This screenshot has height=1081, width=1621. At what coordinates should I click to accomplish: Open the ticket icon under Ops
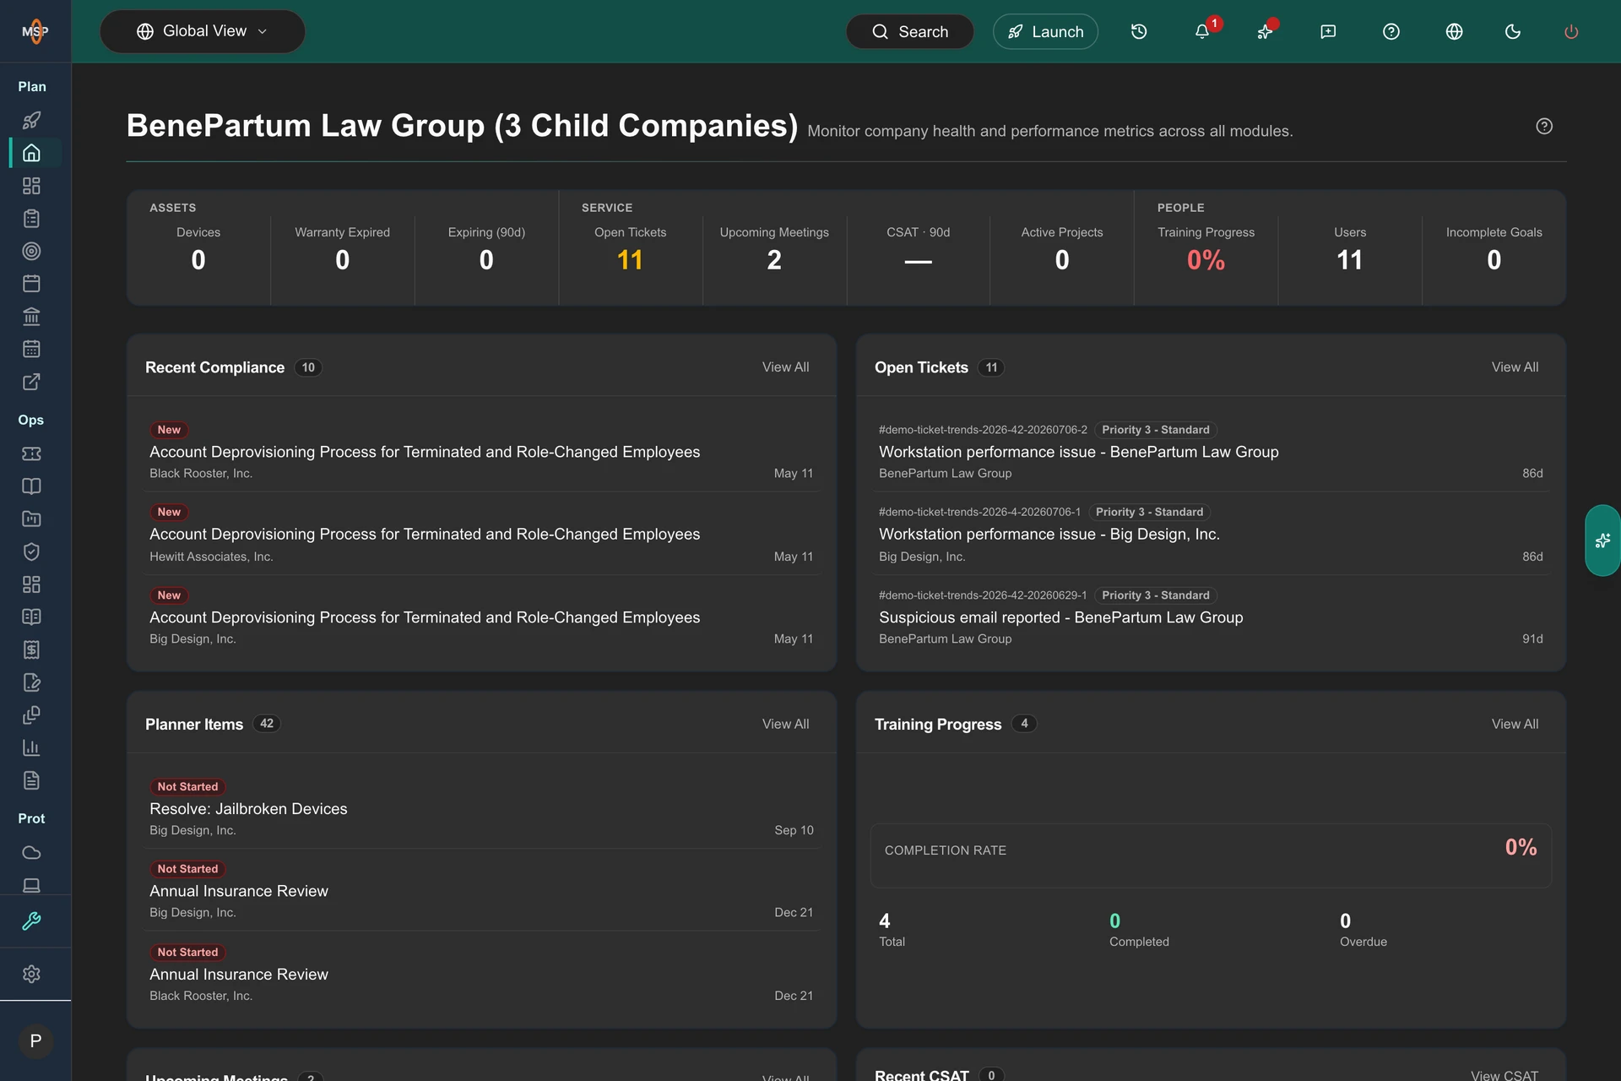[31, 454]
